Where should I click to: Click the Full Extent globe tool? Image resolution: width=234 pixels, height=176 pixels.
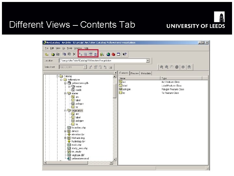tap(177, 67)
